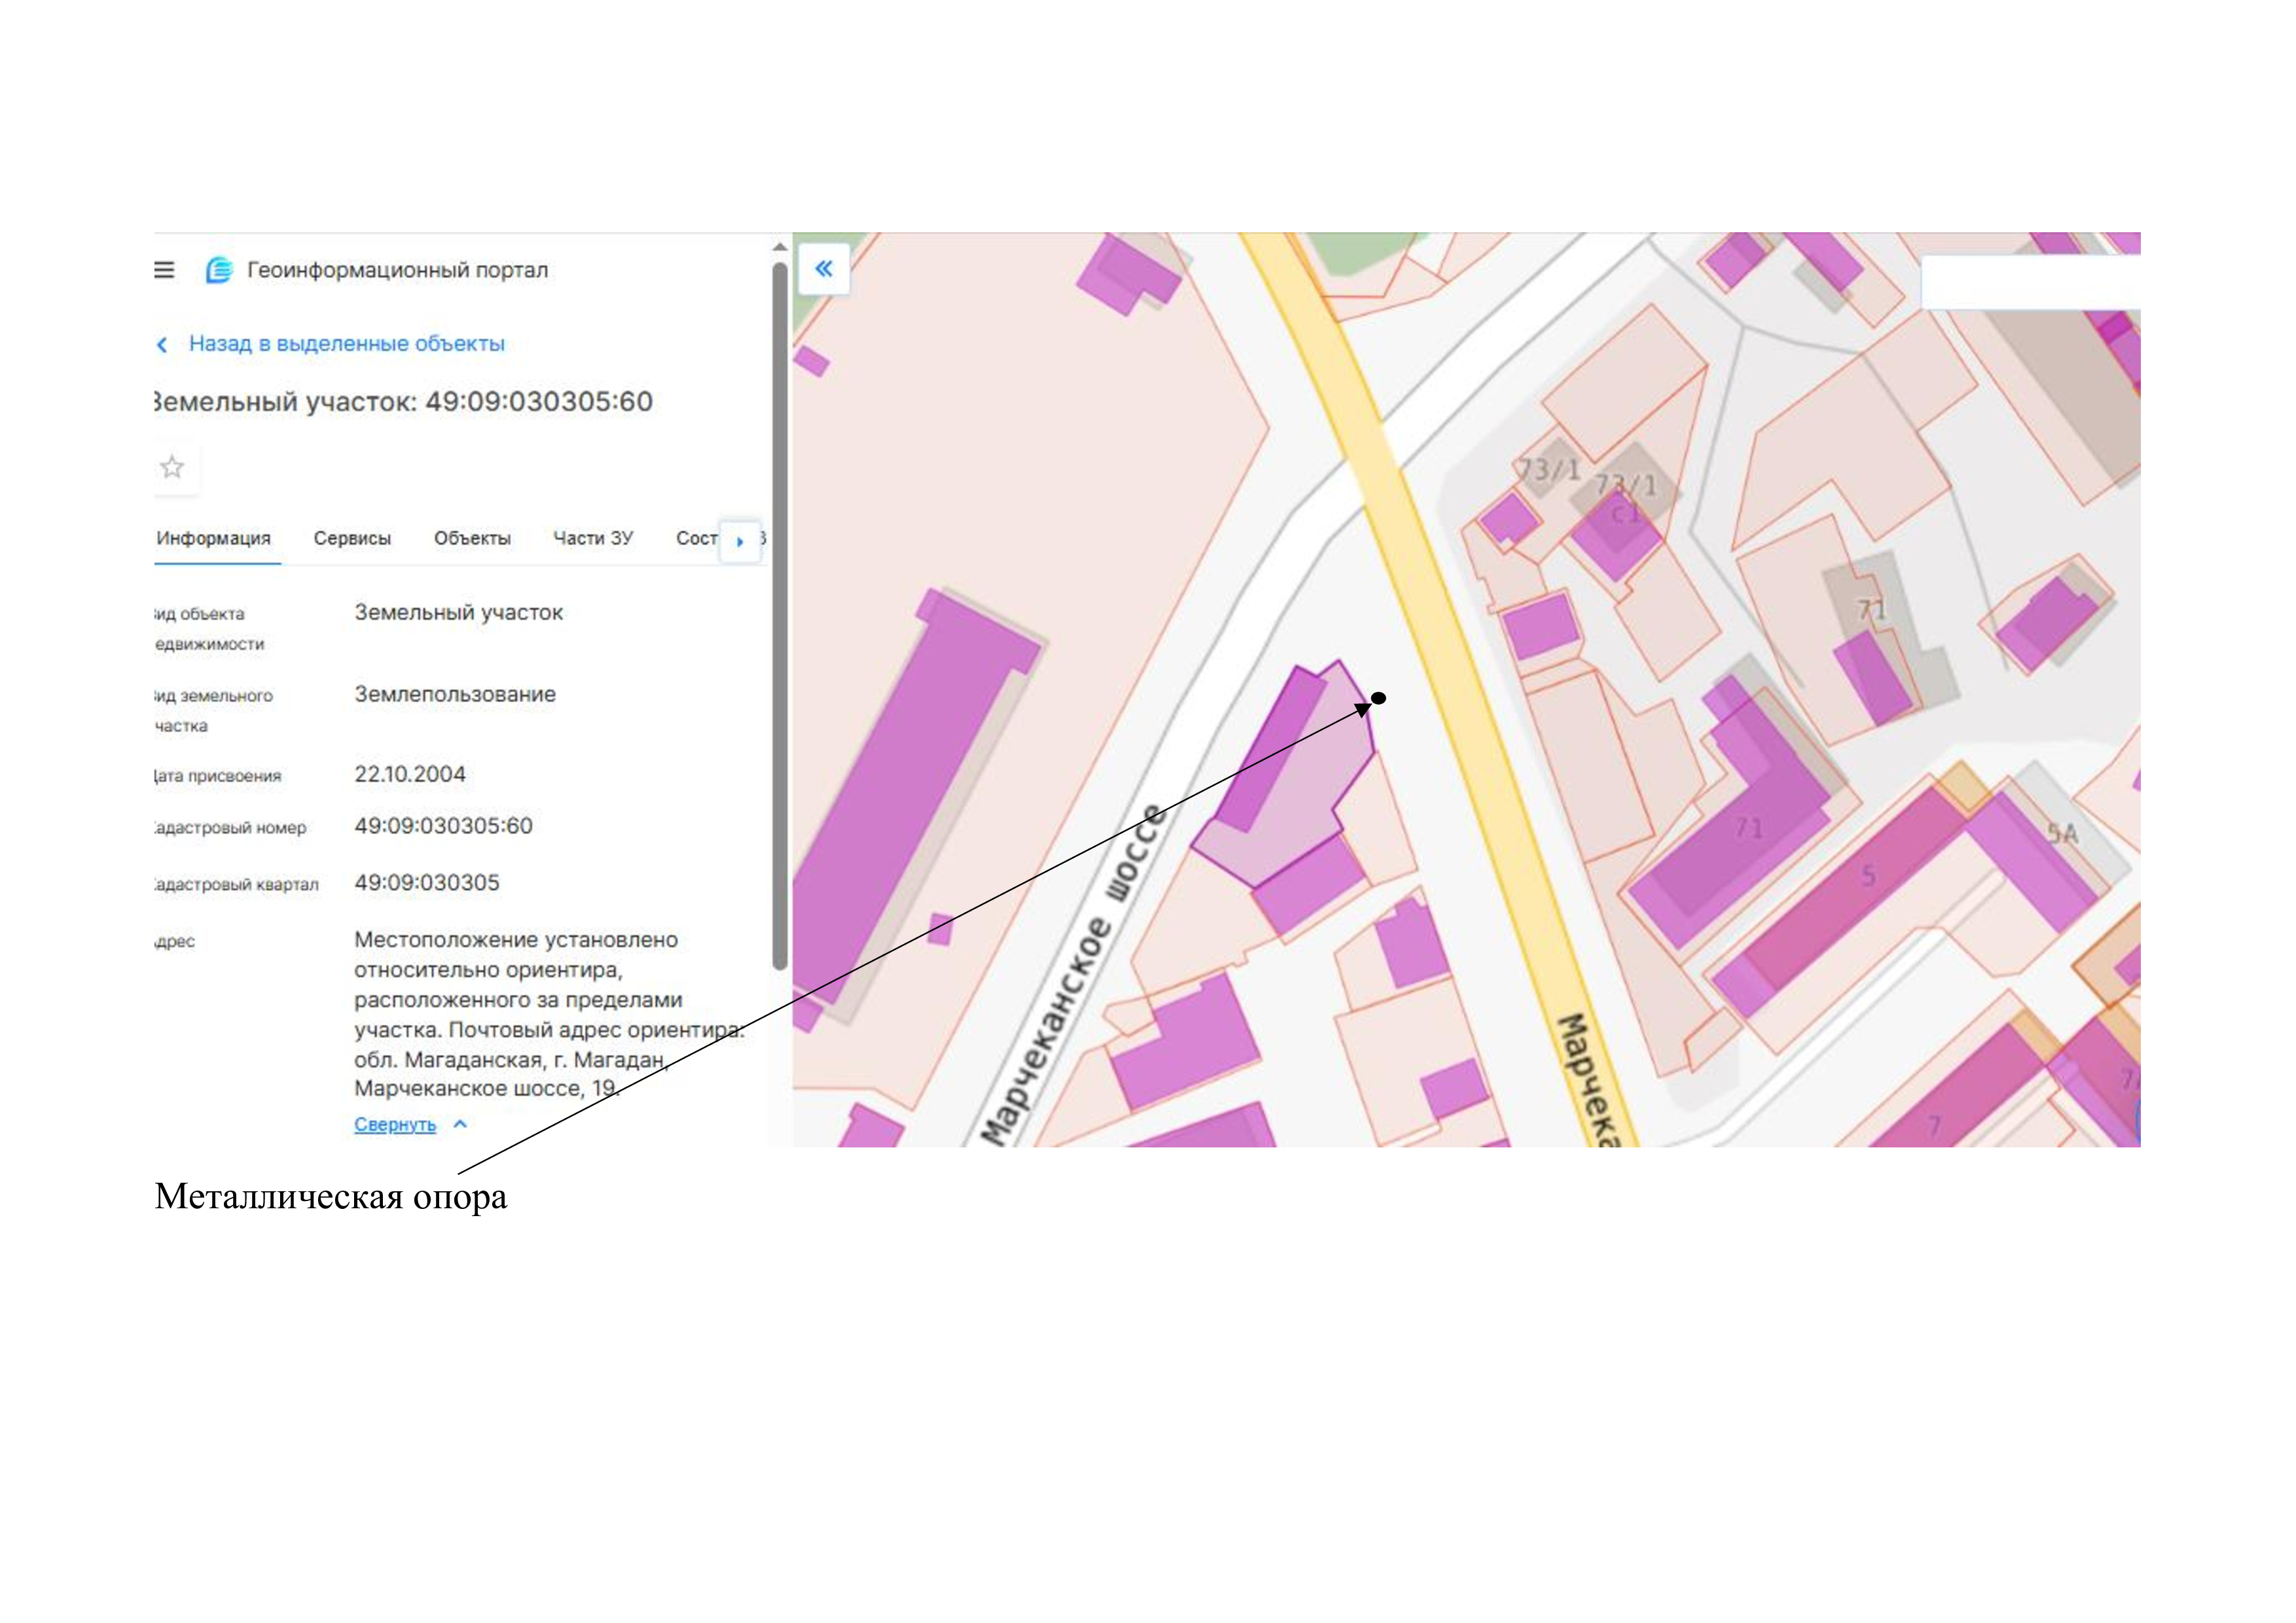The height and width of the screenshot is (1623, 2296).
Task: Click the back chevron arrow icon
Action: click(162, 345)
